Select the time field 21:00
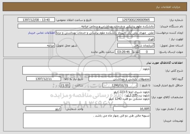Image resolution: width=190 pixels, height=134 pixels. coord(65,85)
